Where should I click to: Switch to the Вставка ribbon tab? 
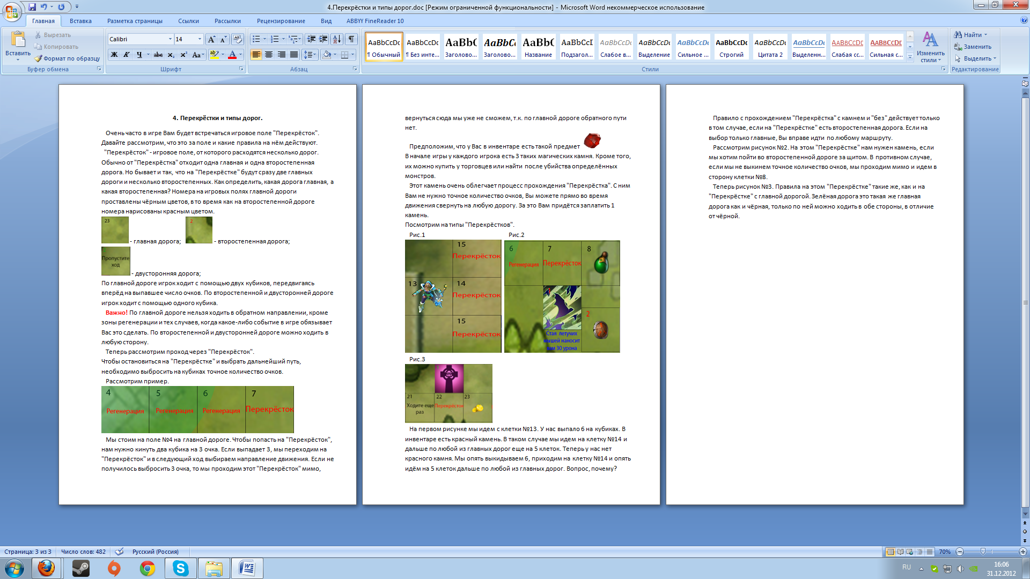(x=80, y=21)
